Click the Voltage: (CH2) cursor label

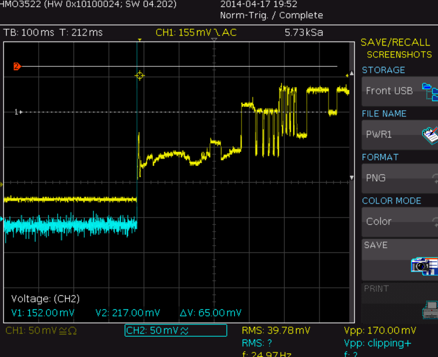tap(45, 299)
